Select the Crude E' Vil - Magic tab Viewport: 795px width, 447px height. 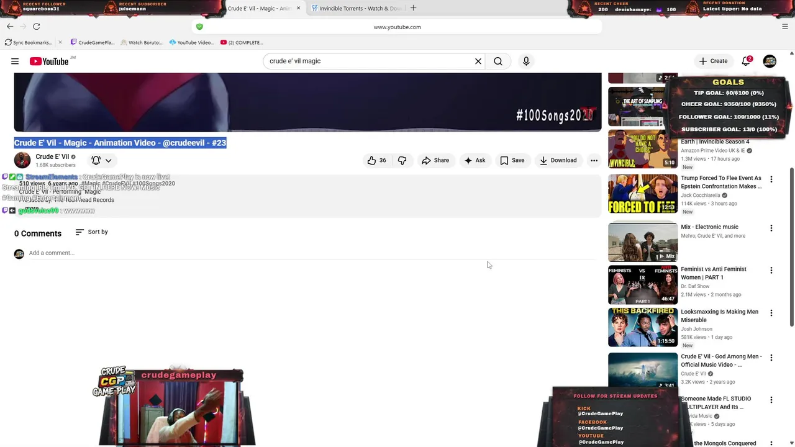click(x=259, y=8)
